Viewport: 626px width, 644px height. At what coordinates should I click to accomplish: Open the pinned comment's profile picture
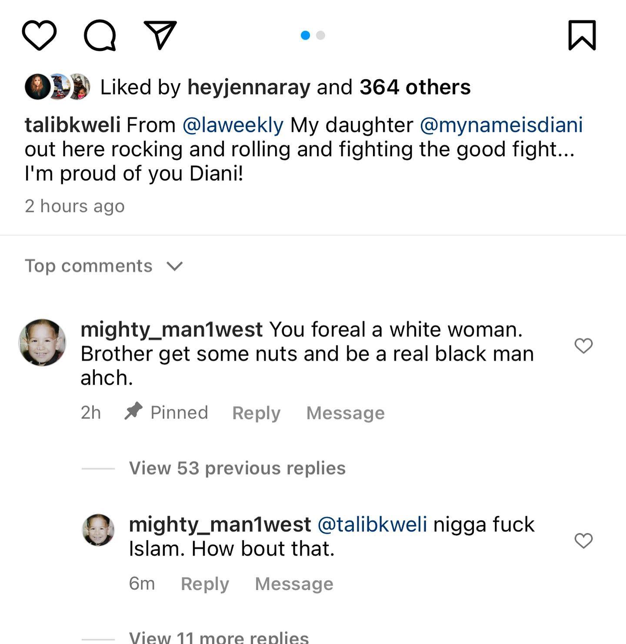[x=42, y=342]
